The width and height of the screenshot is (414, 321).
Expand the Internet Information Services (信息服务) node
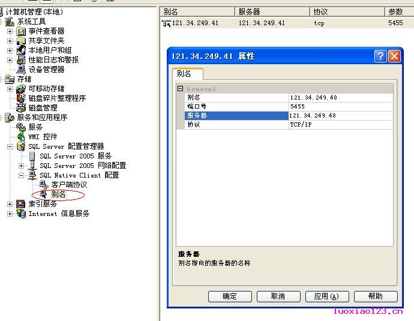point(10,214)
